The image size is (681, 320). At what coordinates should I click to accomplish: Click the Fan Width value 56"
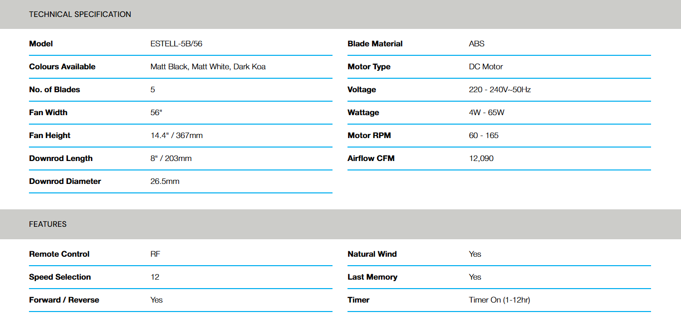(156, 113)
